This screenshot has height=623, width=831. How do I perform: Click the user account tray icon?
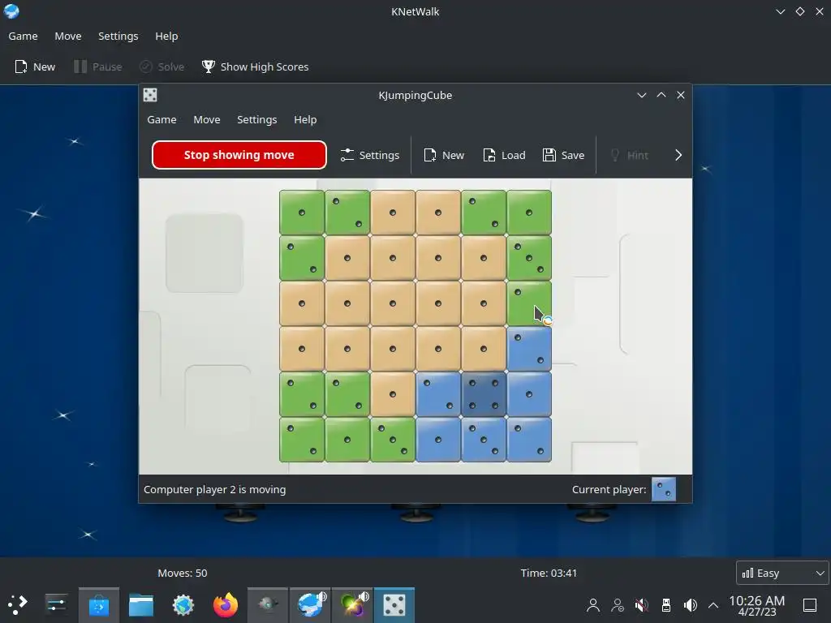click(593, 605)
